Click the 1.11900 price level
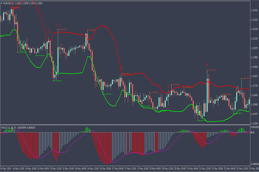This screenshot has height=172, width=259. point(255,67)
